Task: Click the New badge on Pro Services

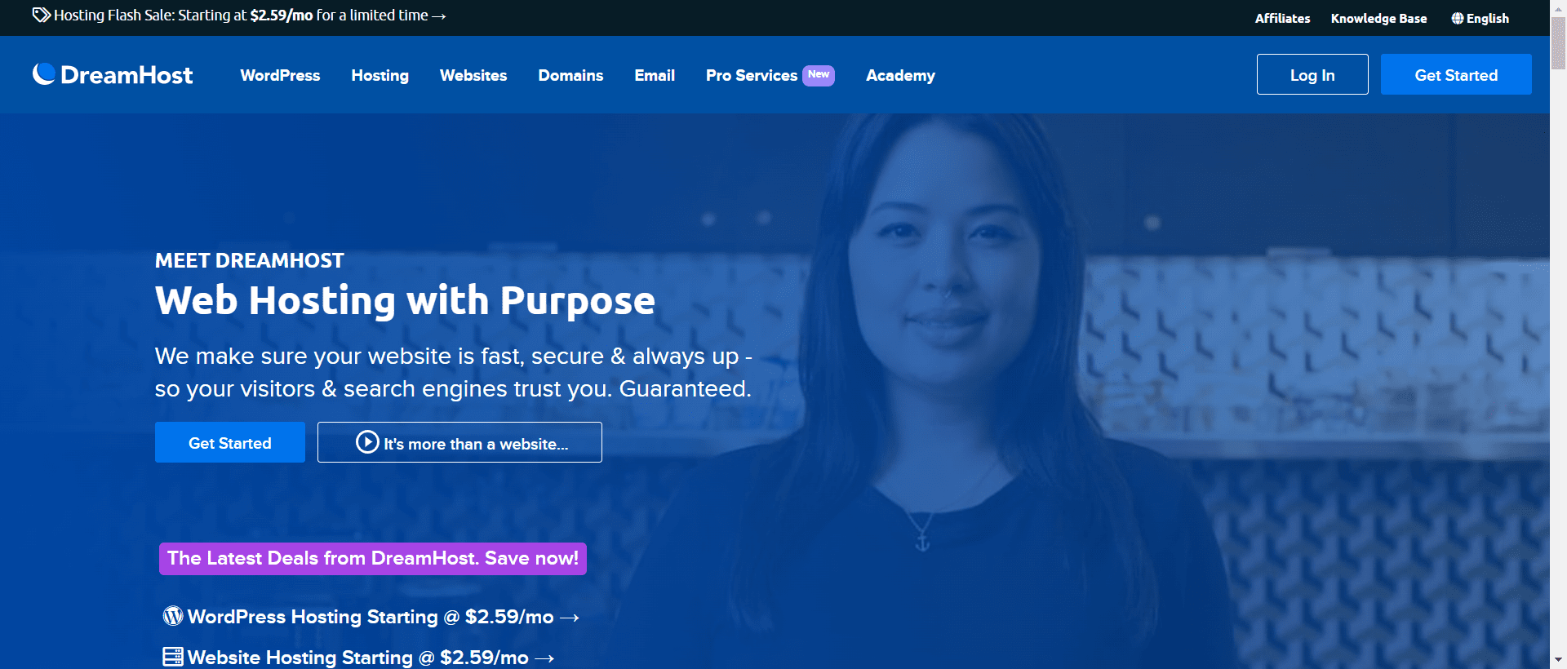Action: pyautogui.click(x=819, y=75)
